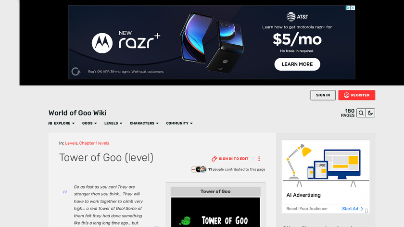Open the Characters navigation menu
This screenshot has width=404, height=227.
coord(144,123)
